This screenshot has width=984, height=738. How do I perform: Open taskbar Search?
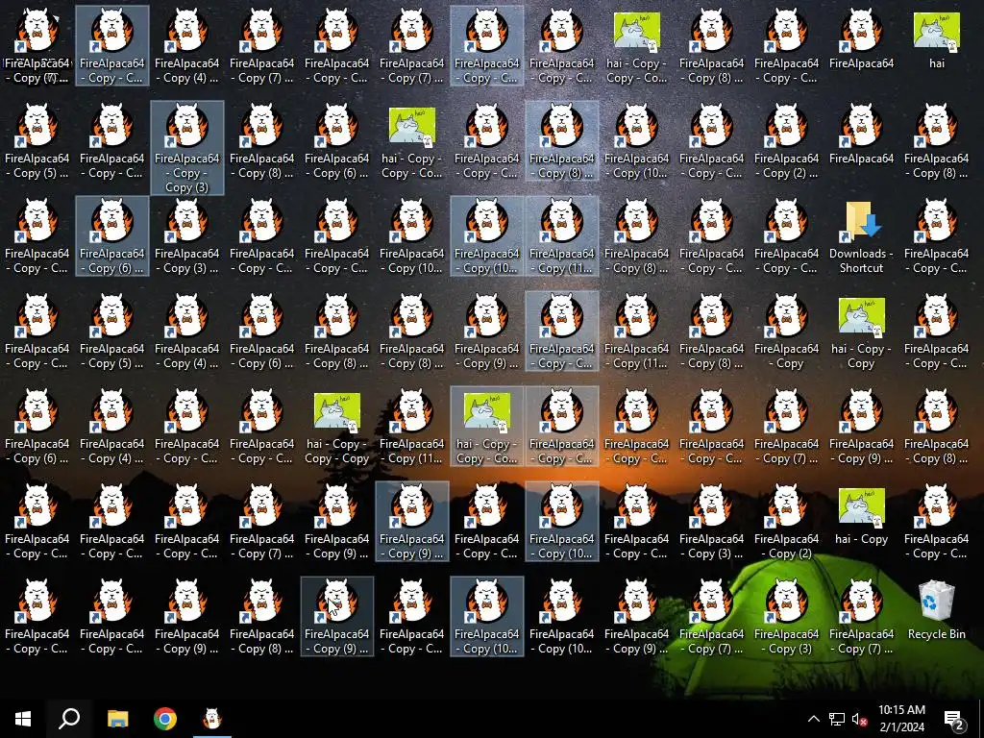coord(69,719)
